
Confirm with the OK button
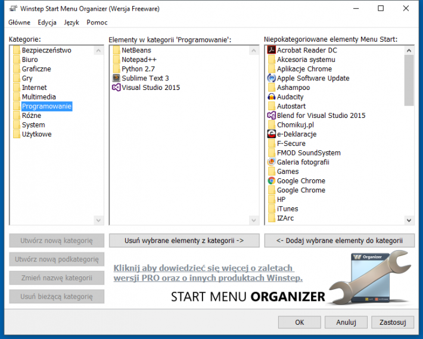(x=300, y=322)
